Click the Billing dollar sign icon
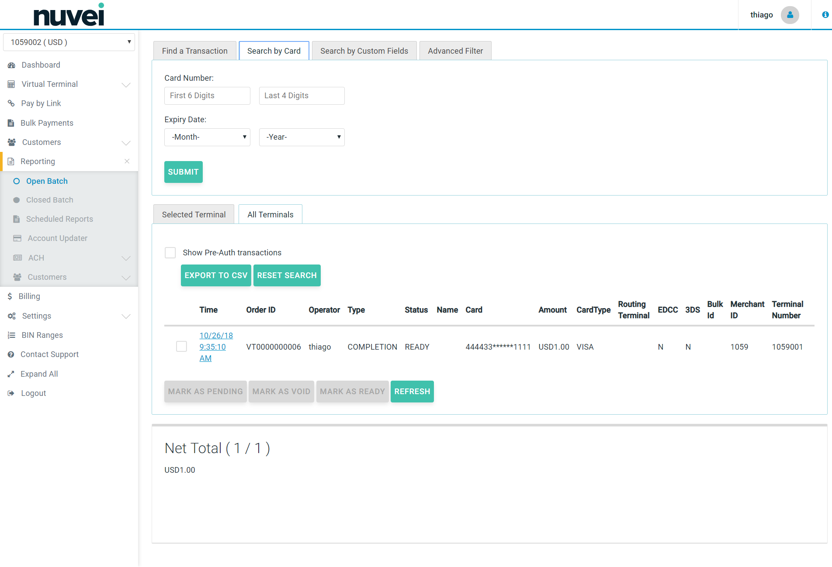 coord(10,296)
